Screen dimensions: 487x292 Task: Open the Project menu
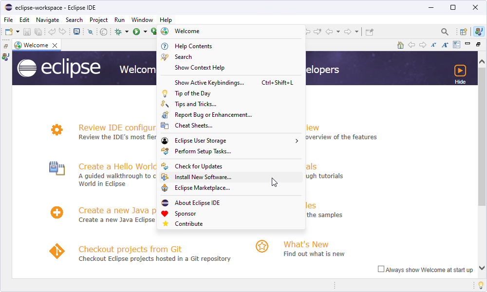click(98, 20)
